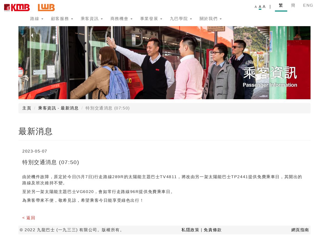Viewport: 329px width, 242px height.
Task: Open the 乘客資訊 navigation dropdown
Action: click(92, 19)
